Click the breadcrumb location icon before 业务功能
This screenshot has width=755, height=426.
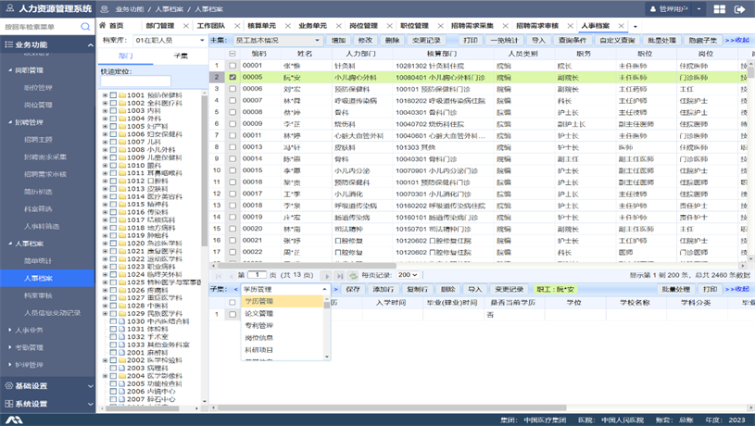pyautogui.click(x=105, y=9)
